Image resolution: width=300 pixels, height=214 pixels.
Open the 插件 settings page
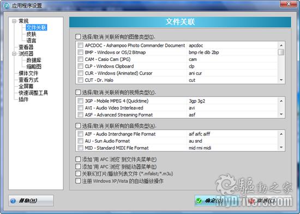point(23,99)
